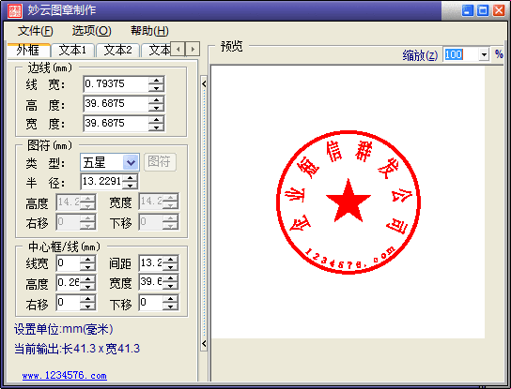Click the 中心框/线 线宽 field
Viewport: 511px width, 389px height.
pyautogui.click(x=69, y=263)
